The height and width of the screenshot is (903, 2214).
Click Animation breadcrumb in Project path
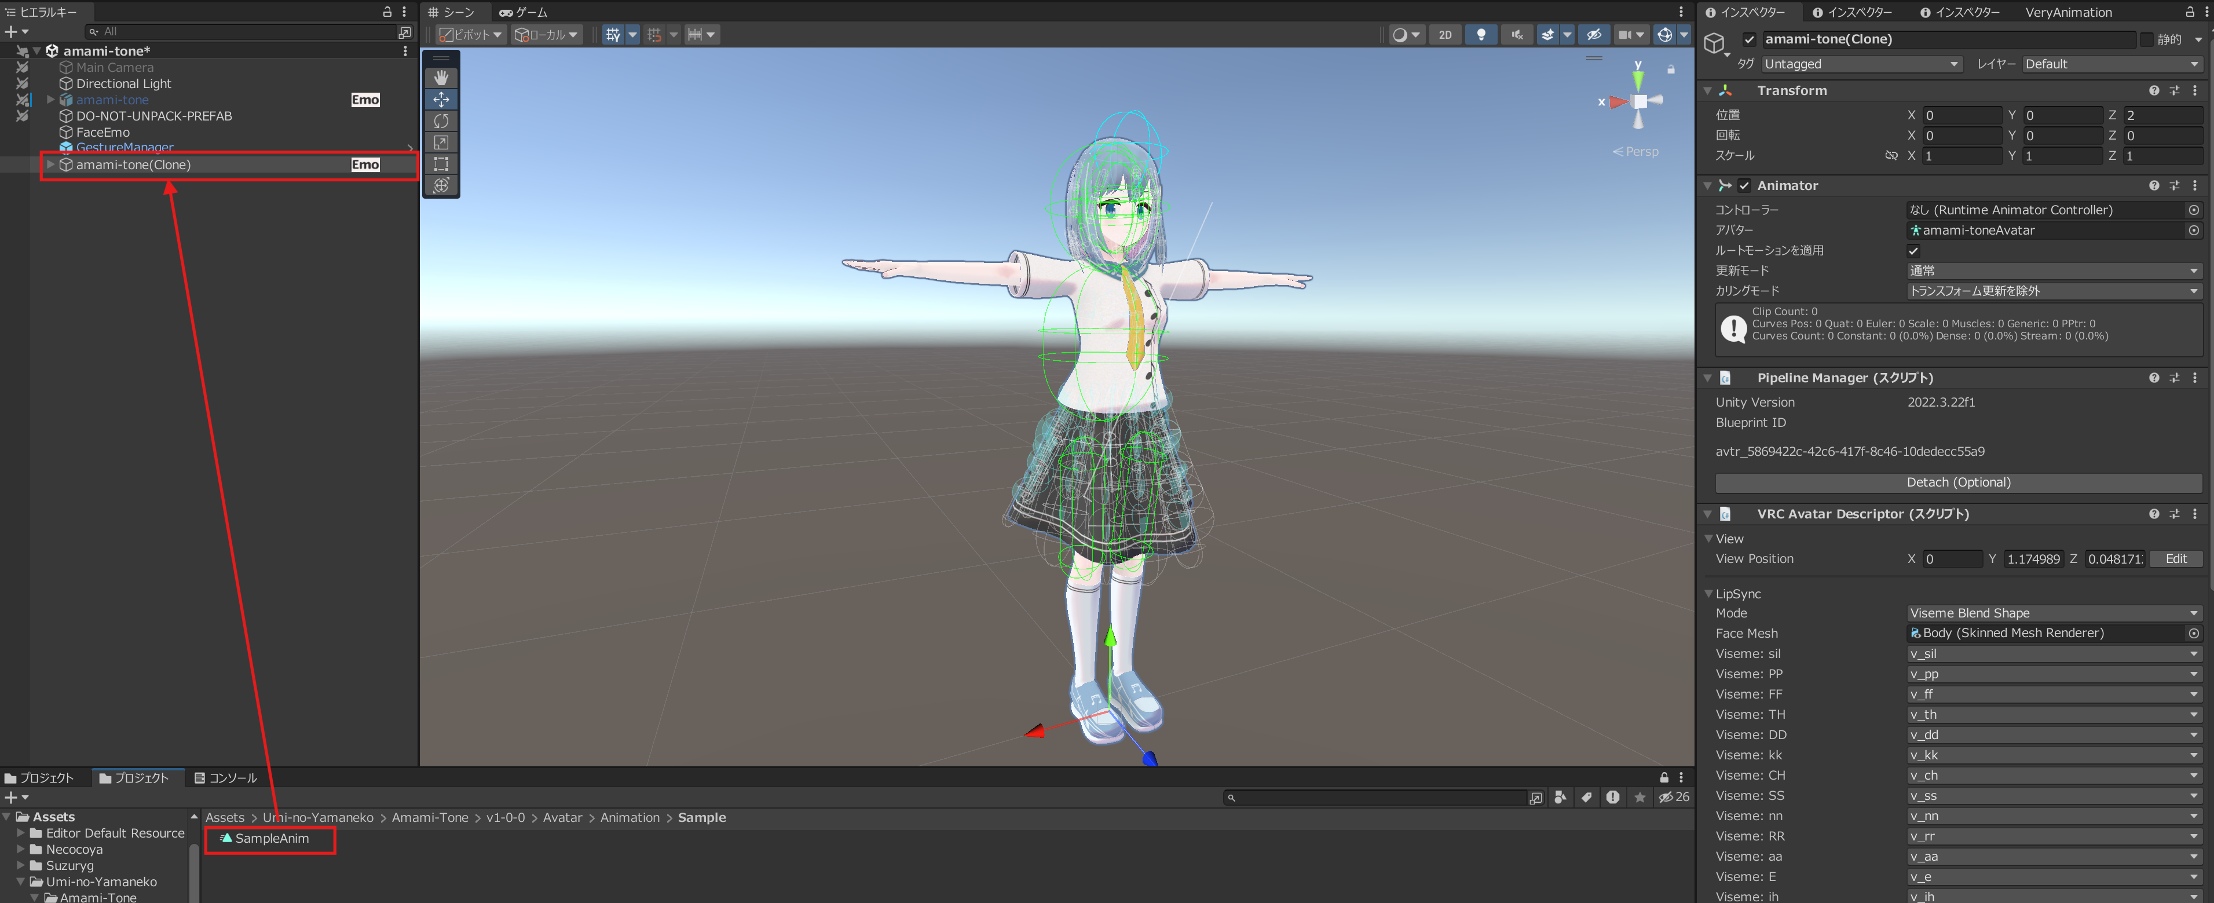point(629,818)
